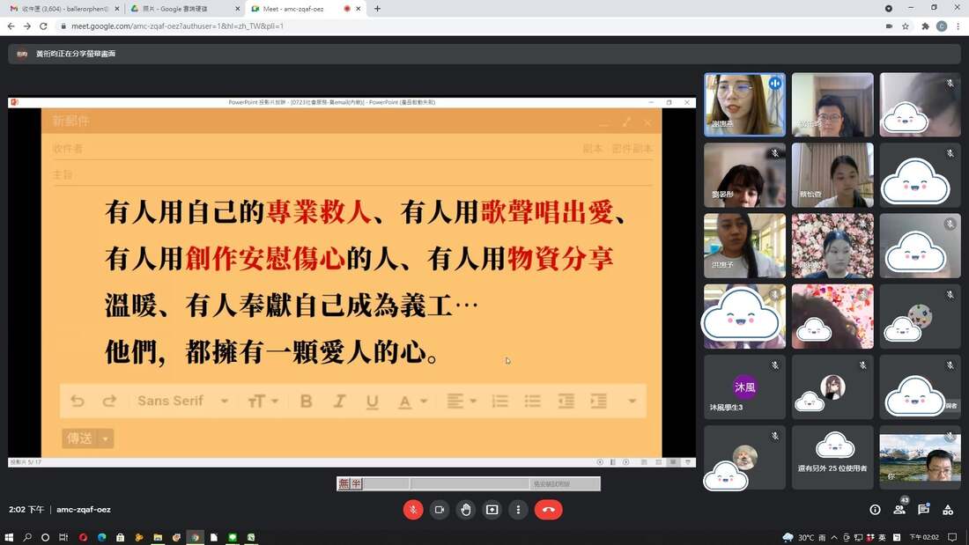Click the redo arrow in slide toolbar

pyautogui.click(x=109, y=401)
